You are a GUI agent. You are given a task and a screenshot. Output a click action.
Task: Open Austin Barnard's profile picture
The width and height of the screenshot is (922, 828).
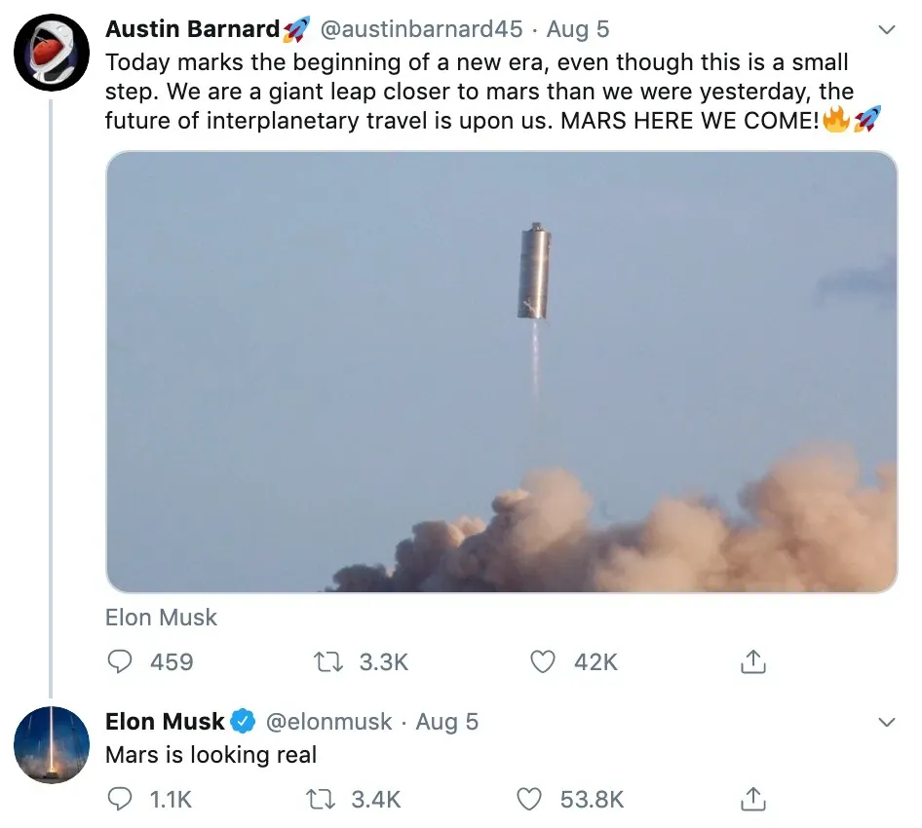click(52, 53)
